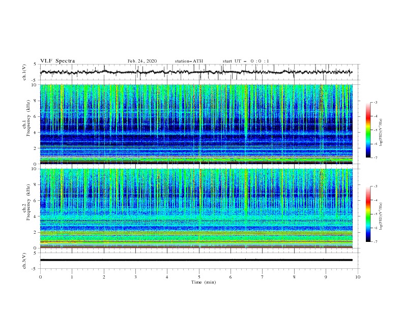Click the ch.3 black voltage band
This screenshot has width=403, height=311.
click(x=196, y=260)
